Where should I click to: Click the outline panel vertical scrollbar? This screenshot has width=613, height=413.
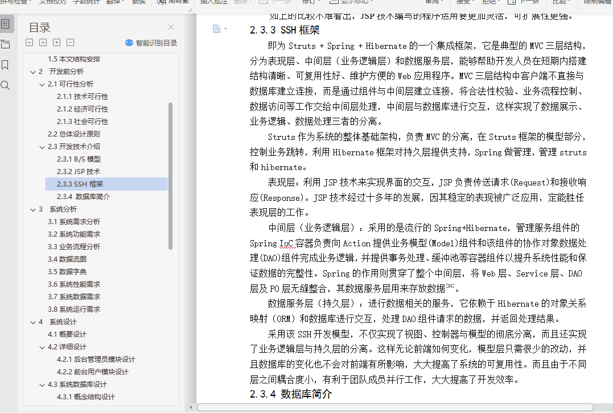[170, 175]
